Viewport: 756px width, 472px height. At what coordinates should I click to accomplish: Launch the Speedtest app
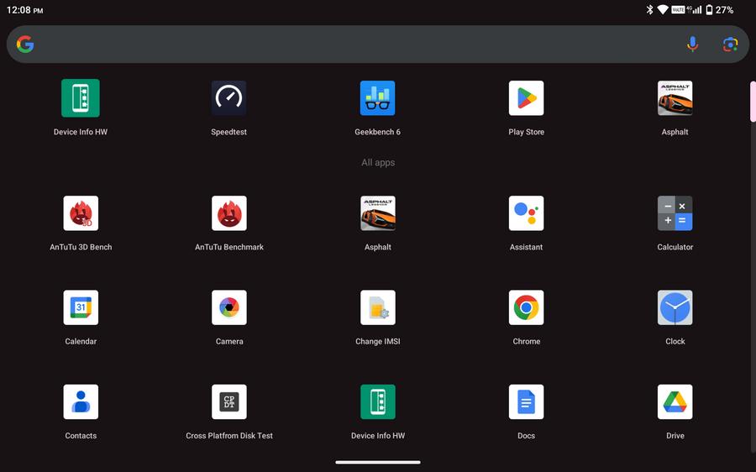click(228, 98)
